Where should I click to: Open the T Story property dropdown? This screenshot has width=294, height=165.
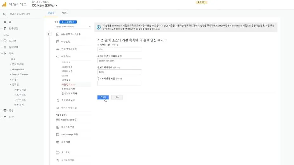[x=72, y=27]
